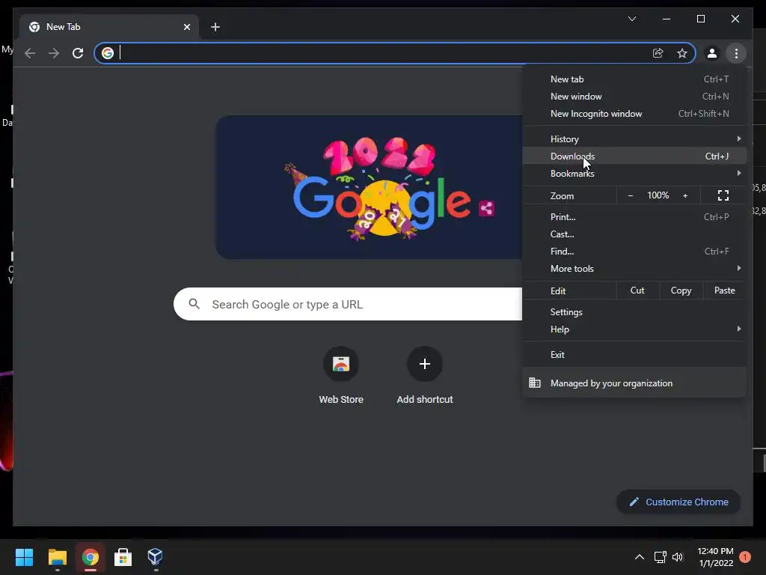Click the forward navigation arrow

(x=54, y=53)
